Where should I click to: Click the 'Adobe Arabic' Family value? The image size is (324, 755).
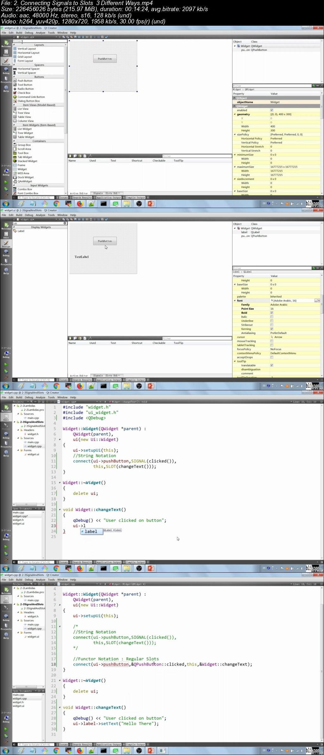coord(279,305)
